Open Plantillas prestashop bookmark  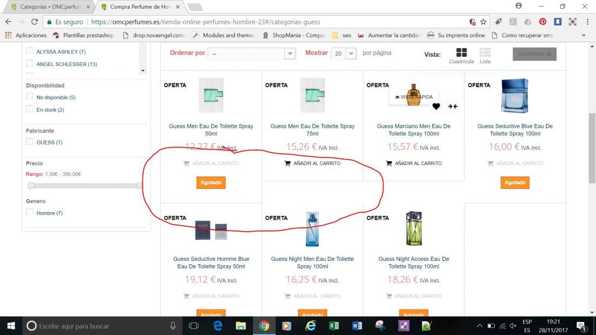[x=83, y=35]
